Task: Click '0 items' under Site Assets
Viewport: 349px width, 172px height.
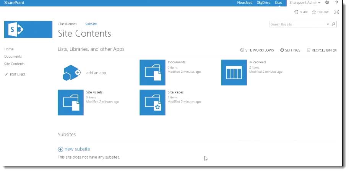Action: pyautogui.click(x=91, y=97)
